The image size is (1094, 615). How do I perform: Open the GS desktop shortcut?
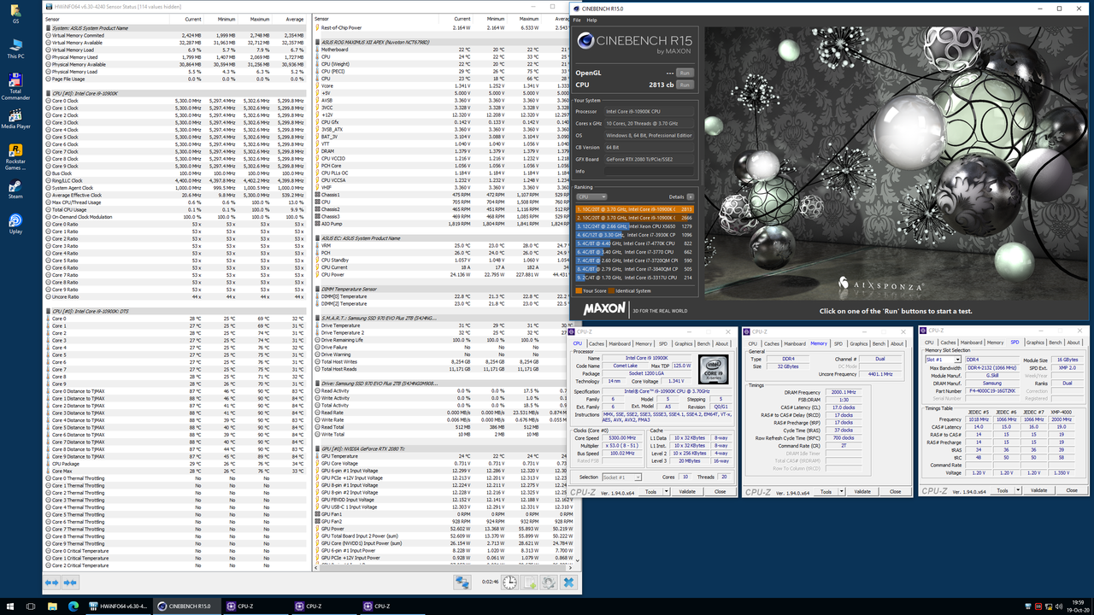point(15,14)
